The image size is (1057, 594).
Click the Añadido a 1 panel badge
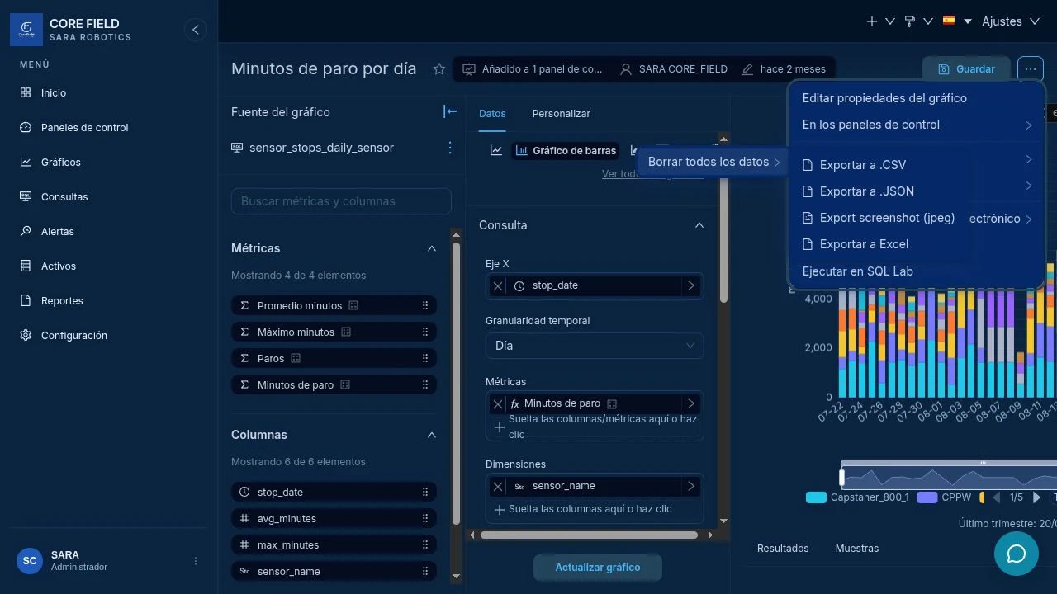[x=533, y=69]
